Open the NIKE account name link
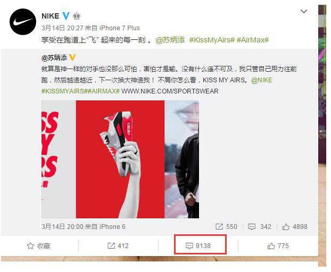This screenshot has width=331, height=272. (50, 16)
